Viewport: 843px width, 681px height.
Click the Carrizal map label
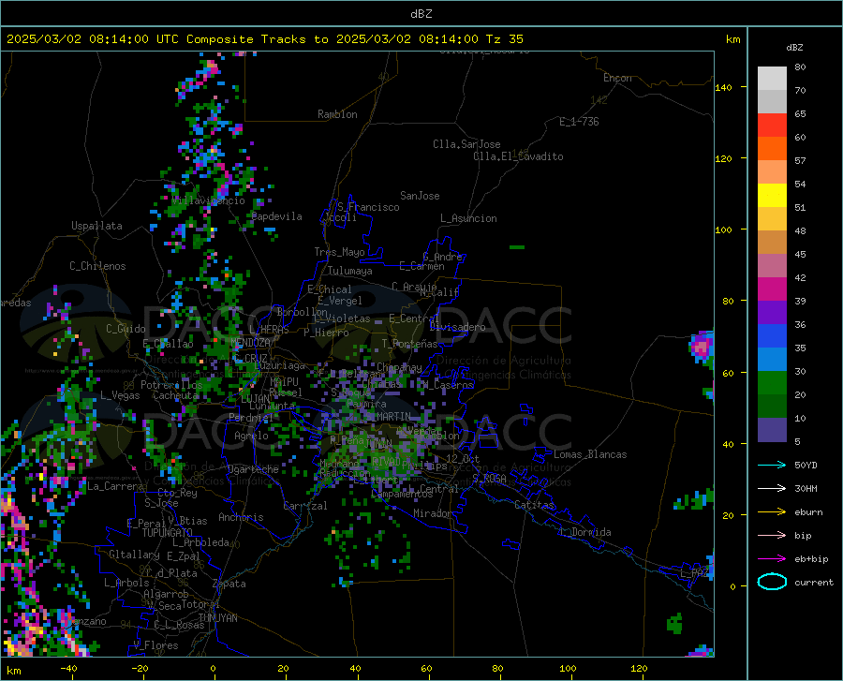(x=305, y=507)
